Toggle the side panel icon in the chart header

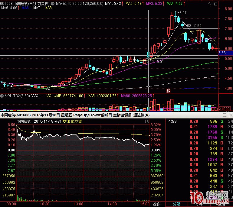point(215,4)
